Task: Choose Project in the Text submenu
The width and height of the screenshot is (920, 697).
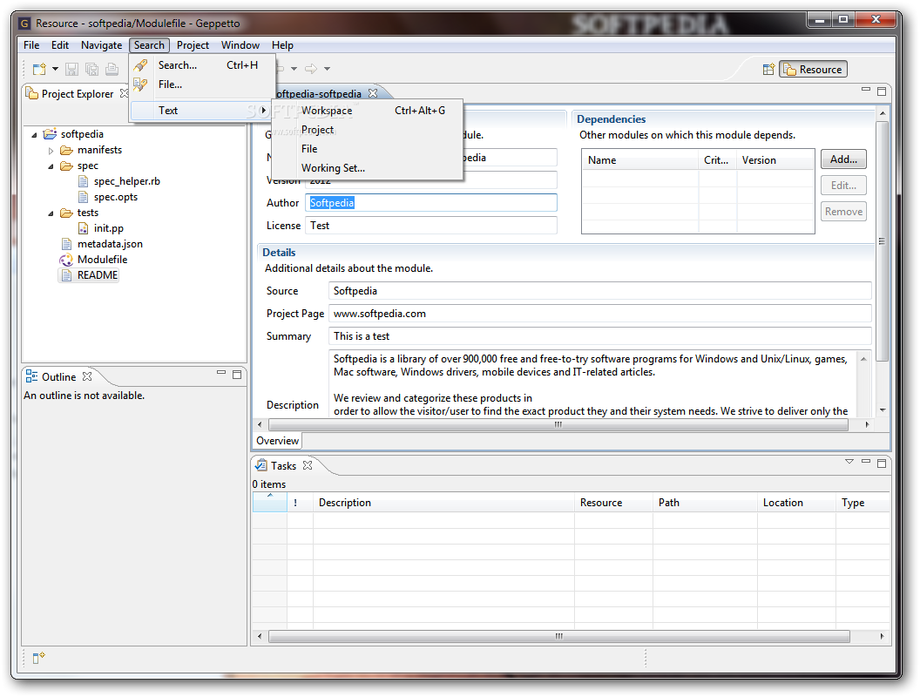Action: coord(368,130)
